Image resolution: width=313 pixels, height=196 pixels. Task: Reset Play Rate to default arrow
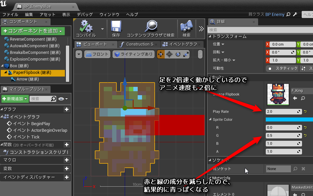pos(305,111)
